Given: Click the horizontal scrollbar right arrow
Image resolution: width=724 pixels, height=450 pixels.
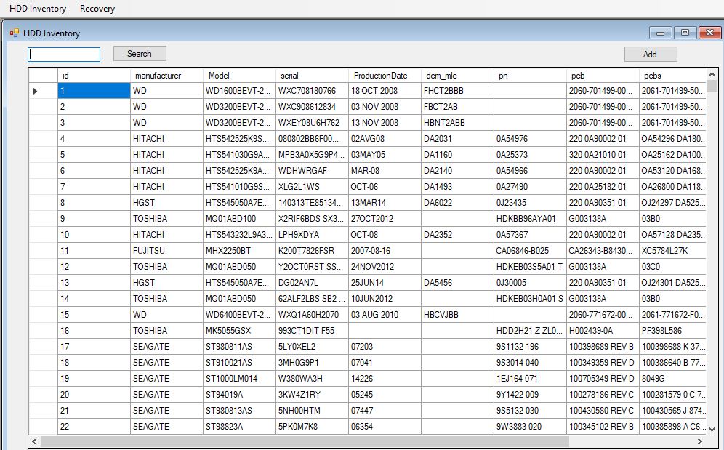Looking at the screenshot, I should 701,441.
